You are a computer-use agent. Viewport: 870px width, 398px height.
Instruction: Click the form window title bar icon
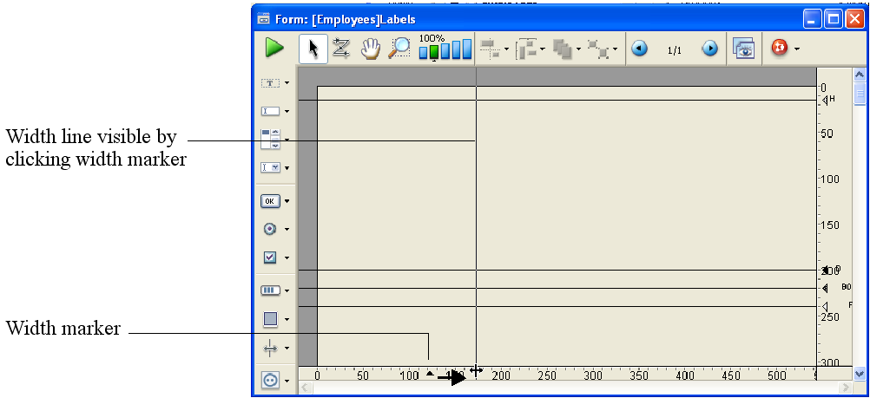pyautogui.click(x=264, y=19)
